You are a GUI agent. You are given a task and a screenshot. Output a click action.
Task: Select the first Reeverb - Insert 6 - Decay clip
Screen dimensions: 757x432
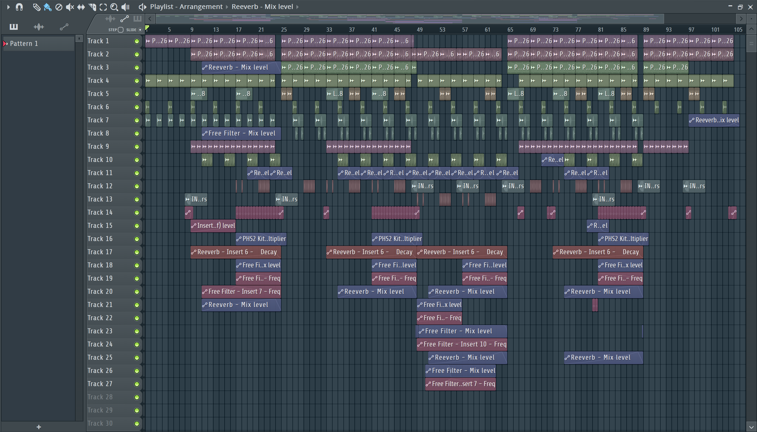pyautogui.click(x=235, y=252)
